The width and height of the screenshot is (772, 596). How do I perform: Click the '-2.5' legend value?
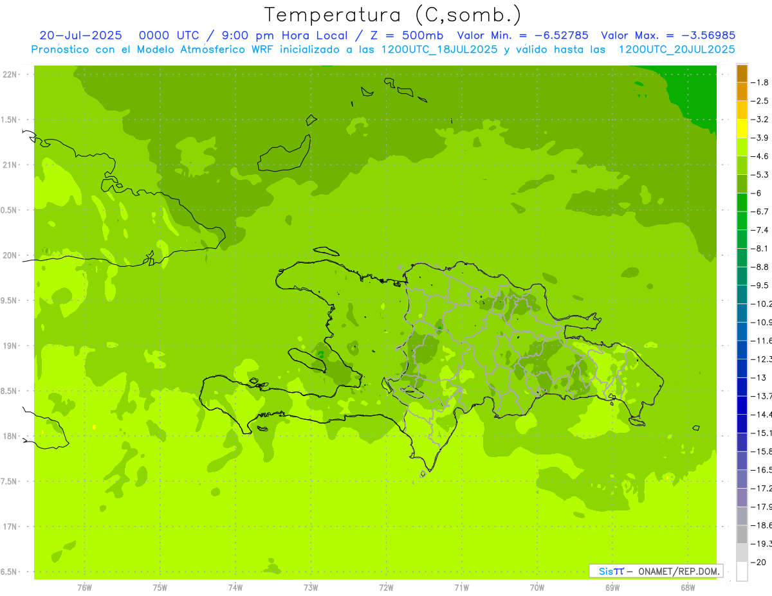coord(760,101)
